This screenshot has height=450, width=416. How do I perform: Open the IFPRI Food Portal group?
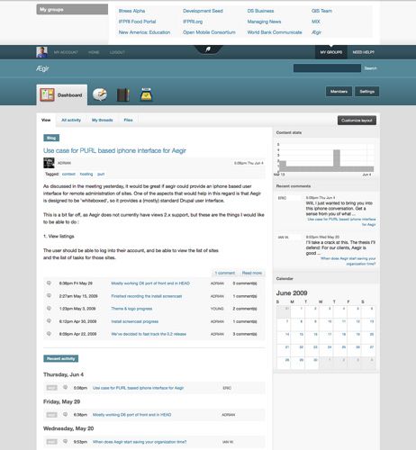tap(137, 22)
